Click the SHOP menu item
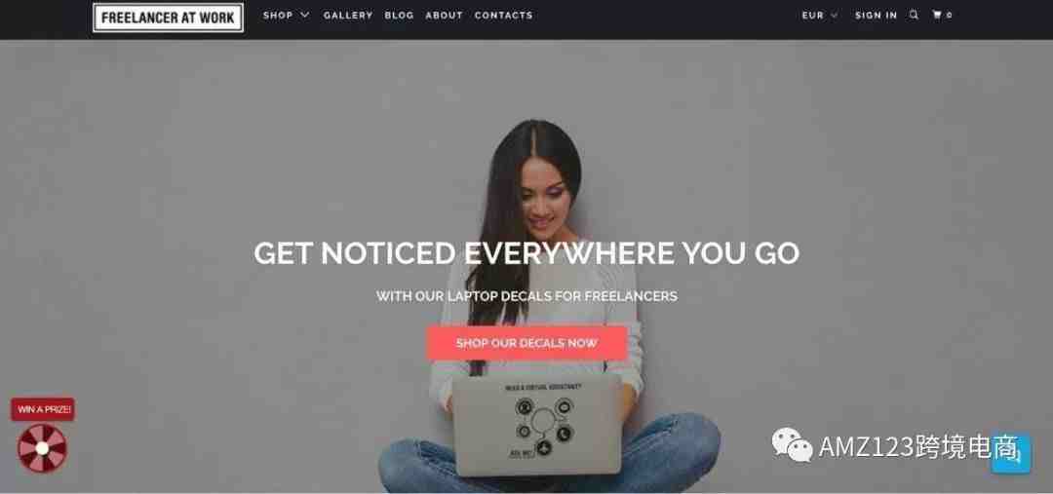Screen dimensions: 1053x494 click(x=278, y=15)
